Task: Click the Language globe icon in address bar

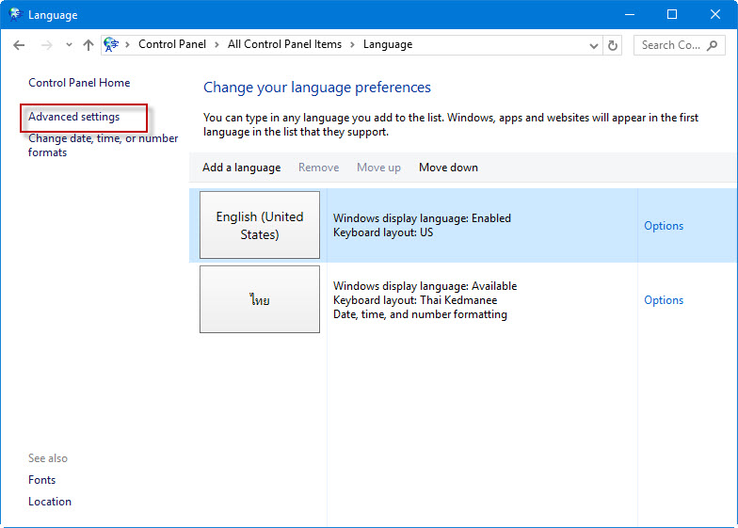Action: pyautogui.click(x=111, y=45)
